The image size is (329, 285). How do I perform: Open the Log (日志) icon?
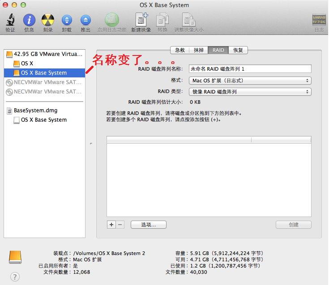(x=319, y=20)
